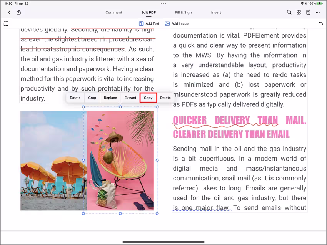
Task: Click the text 'as PDFs as typically delivered digitally.'
Action: 229,104
